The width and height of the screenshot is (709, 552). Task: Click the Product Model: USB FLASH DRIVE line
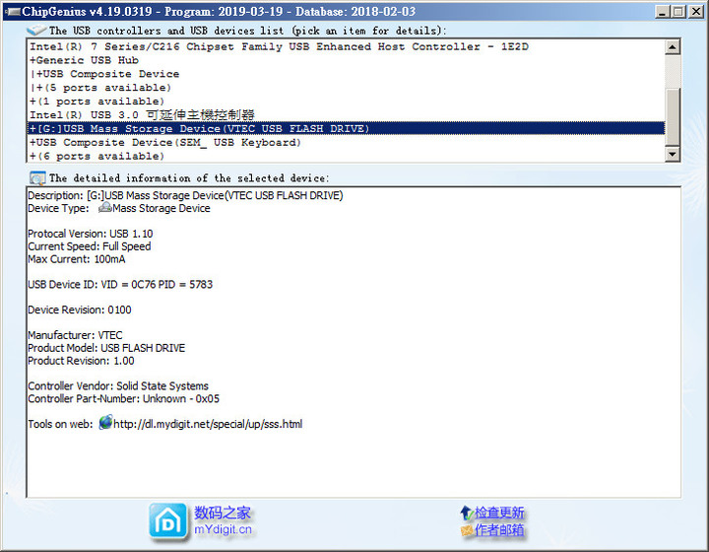[106, 348]
